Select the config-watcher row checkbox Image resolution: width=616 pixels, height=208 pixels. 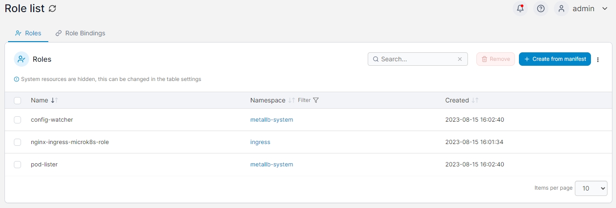pos(17,120)
